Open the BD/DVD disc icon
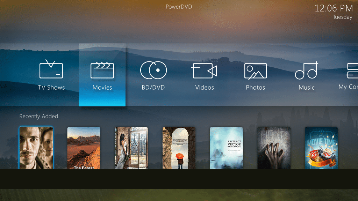Viewport: 358px width, 201px height. tap(153, 70)
